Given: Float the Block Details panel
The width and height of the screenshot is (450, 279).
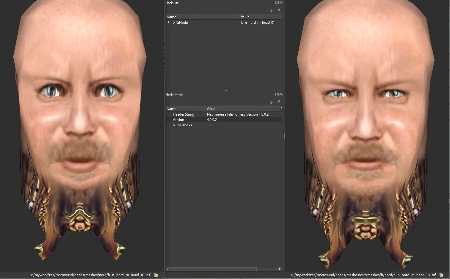Looking at the screenshot, I should click(277, 94).
